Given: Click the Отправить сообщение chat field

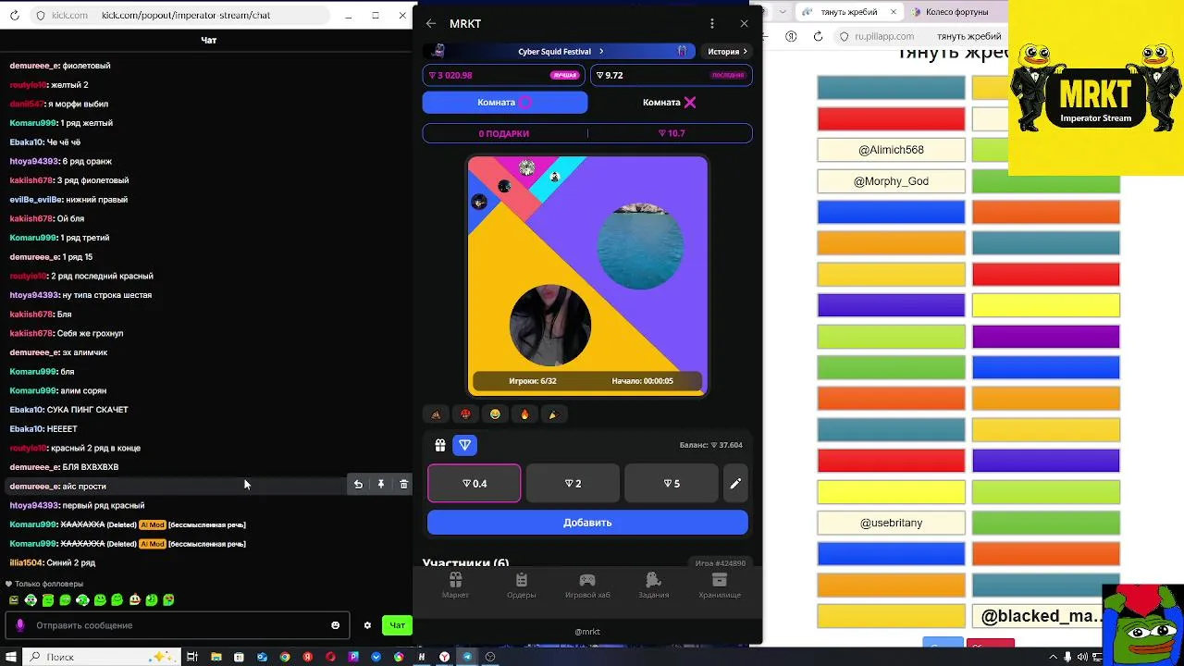Looking at the screenshot, I should (x=178, y=625).
